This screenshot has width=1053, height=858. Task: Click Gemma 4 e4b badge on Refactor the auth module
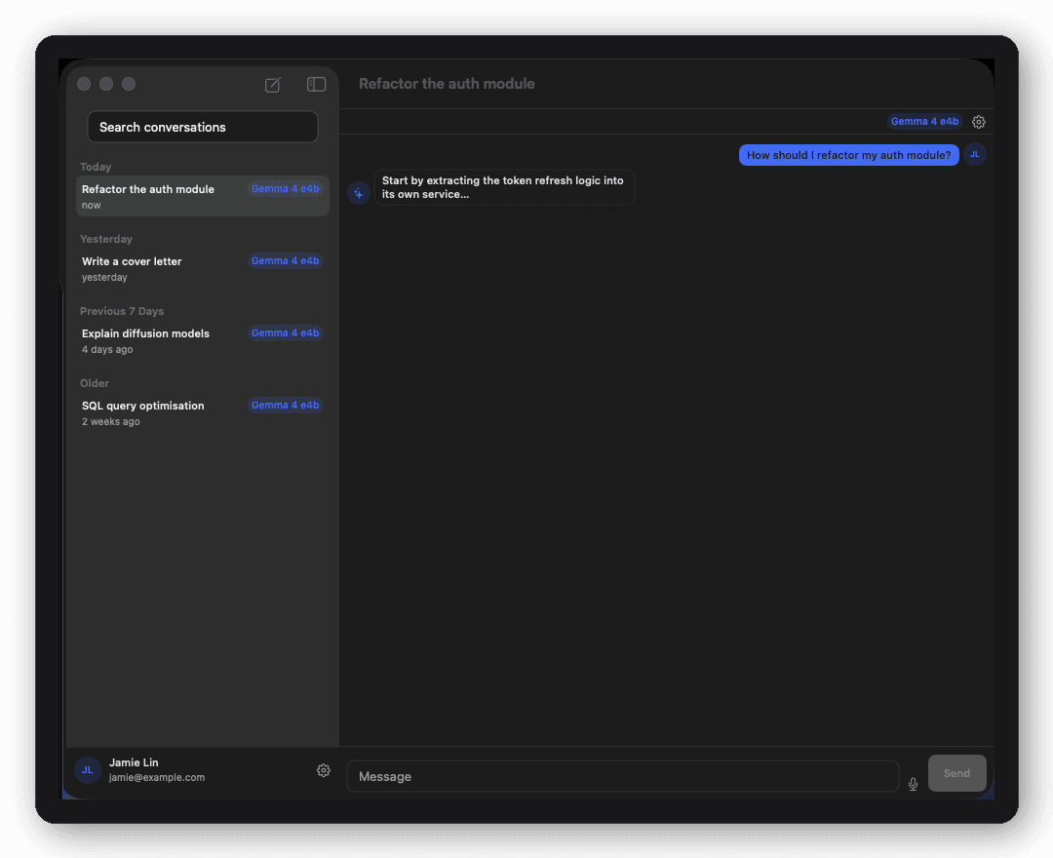[286, 188]
